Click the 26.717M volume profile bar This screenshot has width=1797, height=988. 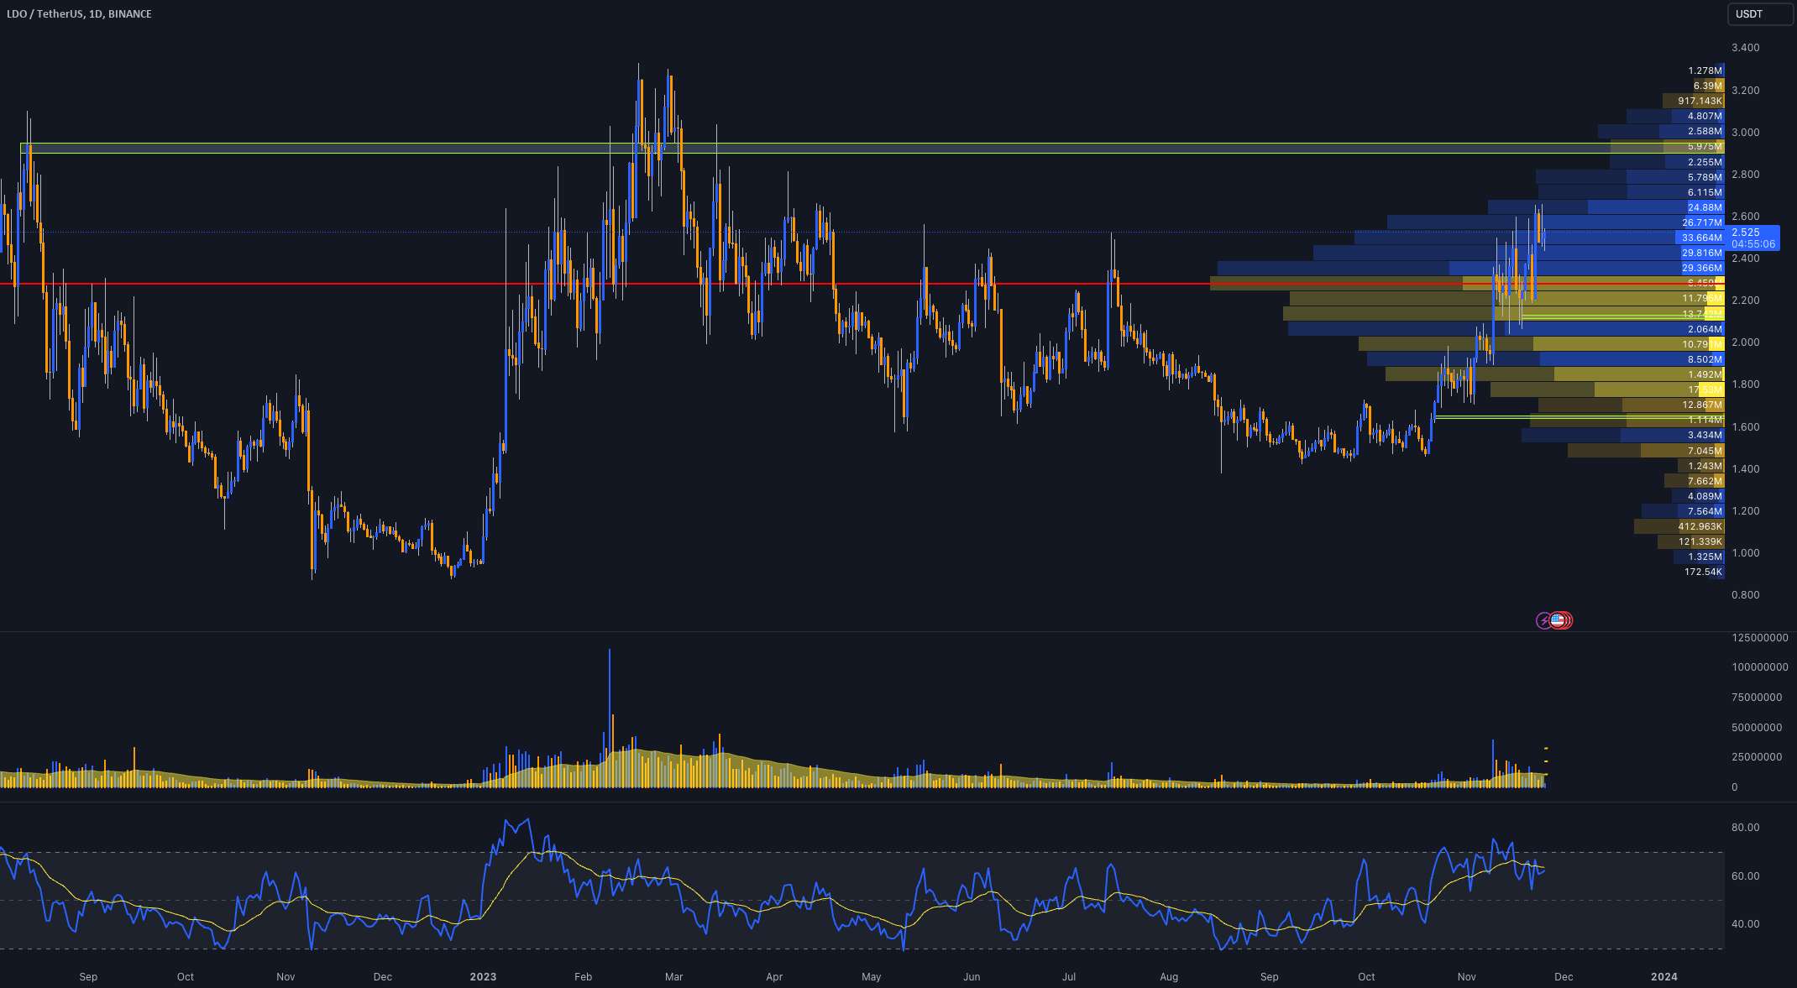1555,222
